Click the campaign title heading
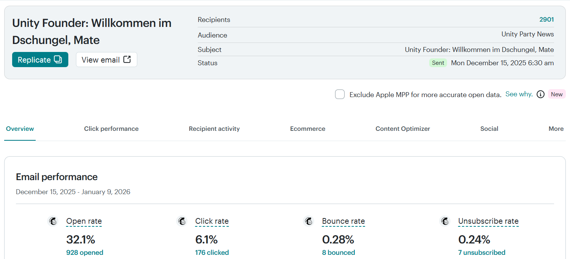 (x=92, y=31)
